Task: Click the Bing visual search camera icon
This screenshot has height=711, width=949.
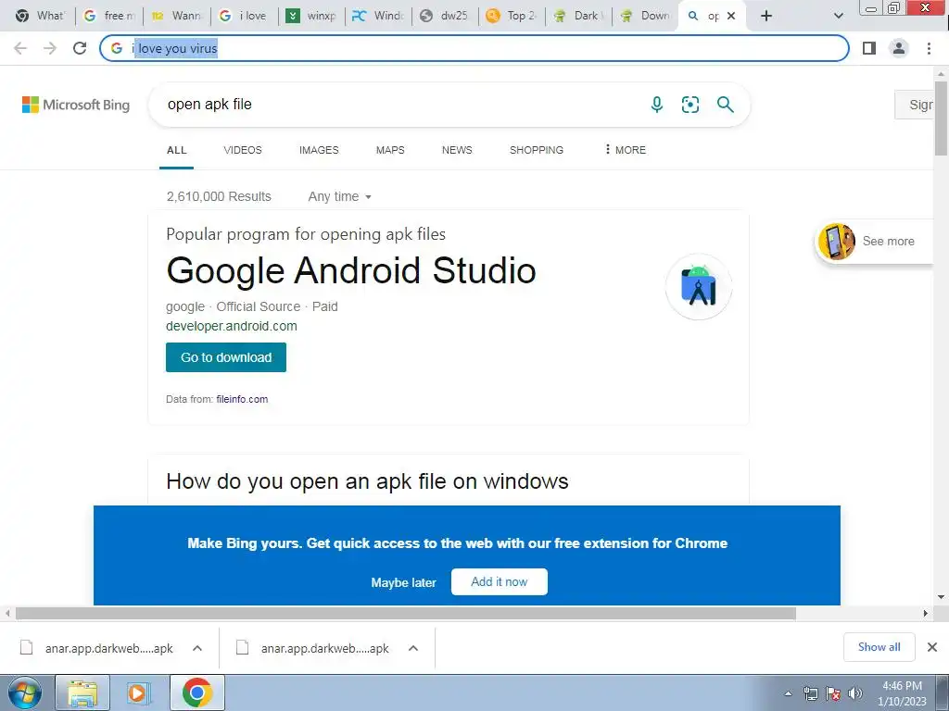Action: tap(690, 105)
